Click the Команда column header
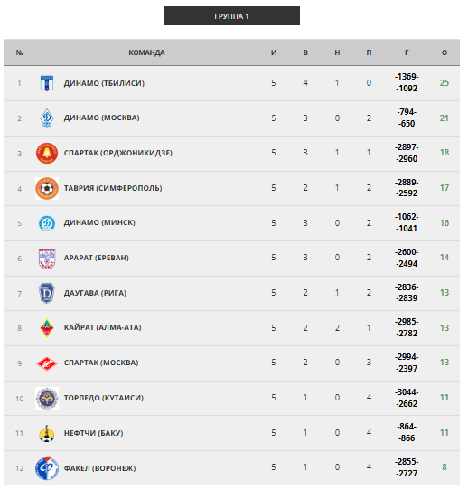Viewport: 468px width, 490px height. click(146, 52)
